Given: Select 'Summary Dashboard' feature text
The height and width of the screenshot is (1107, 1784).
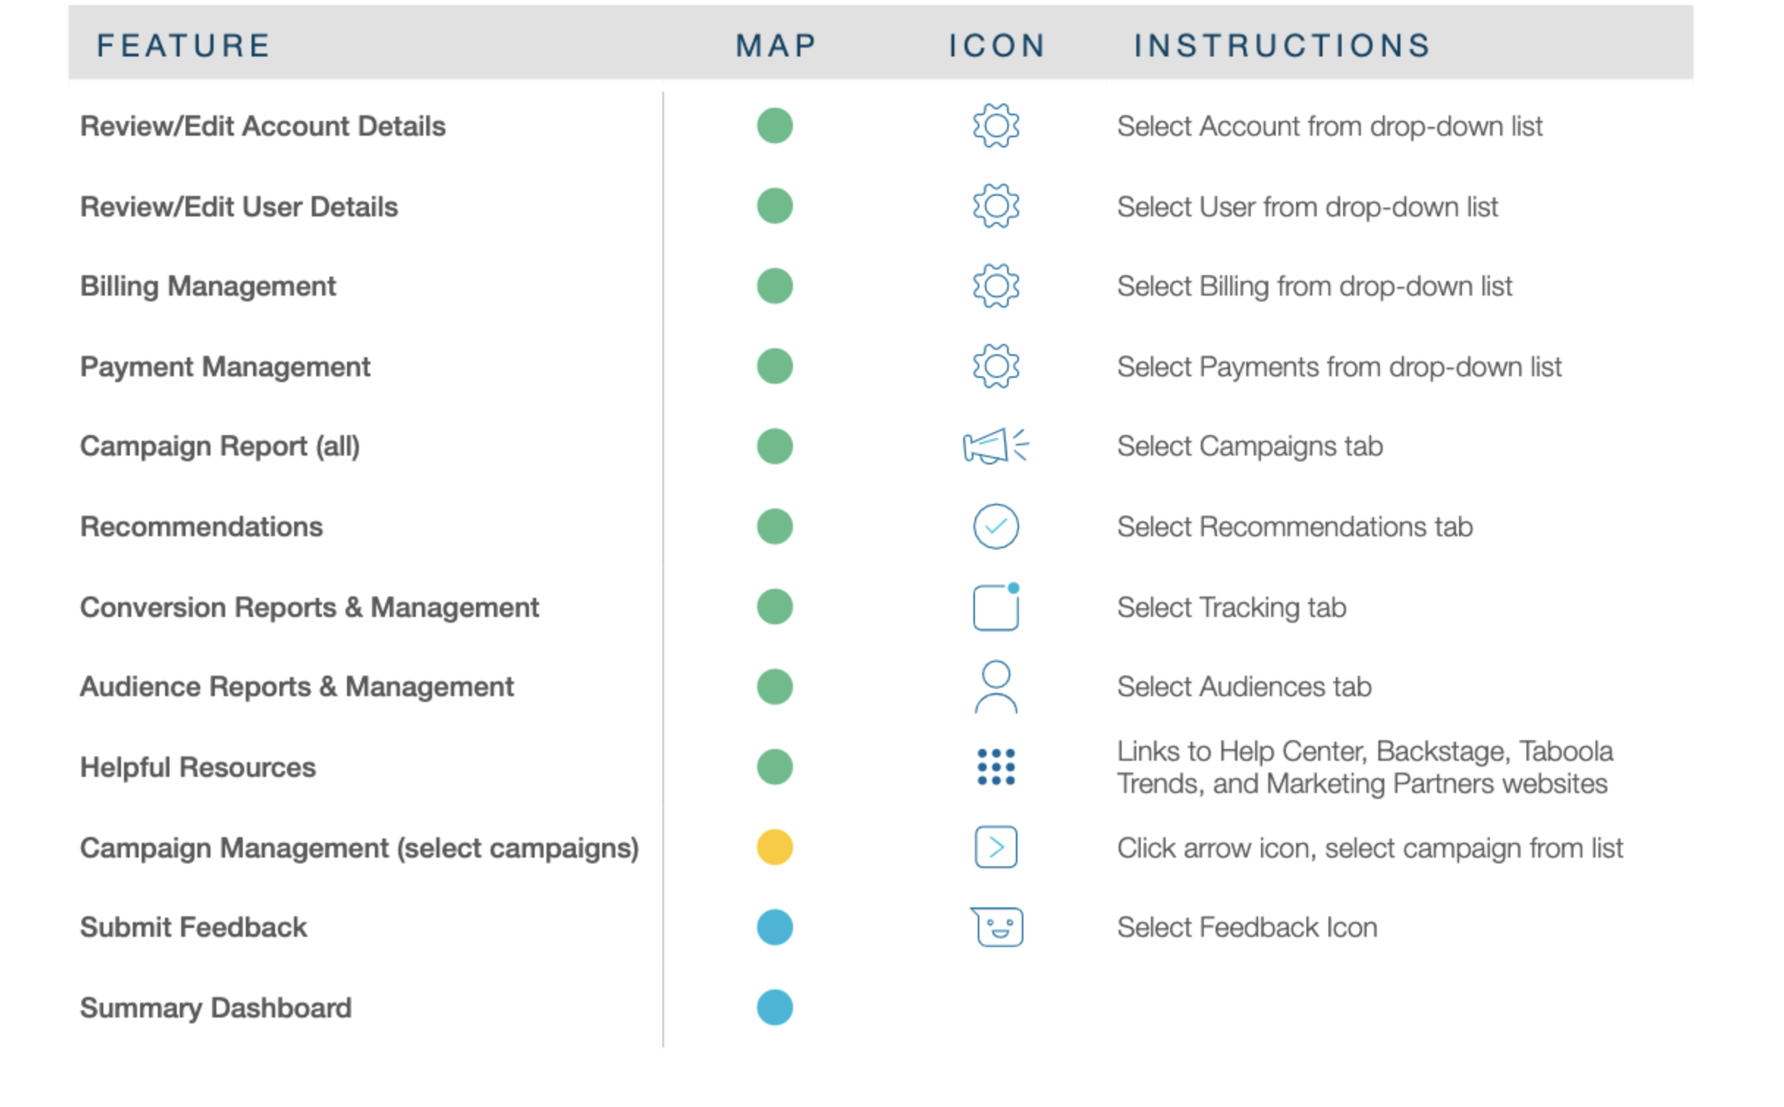Looking at the screenshot, I should tap(216, 1008).
